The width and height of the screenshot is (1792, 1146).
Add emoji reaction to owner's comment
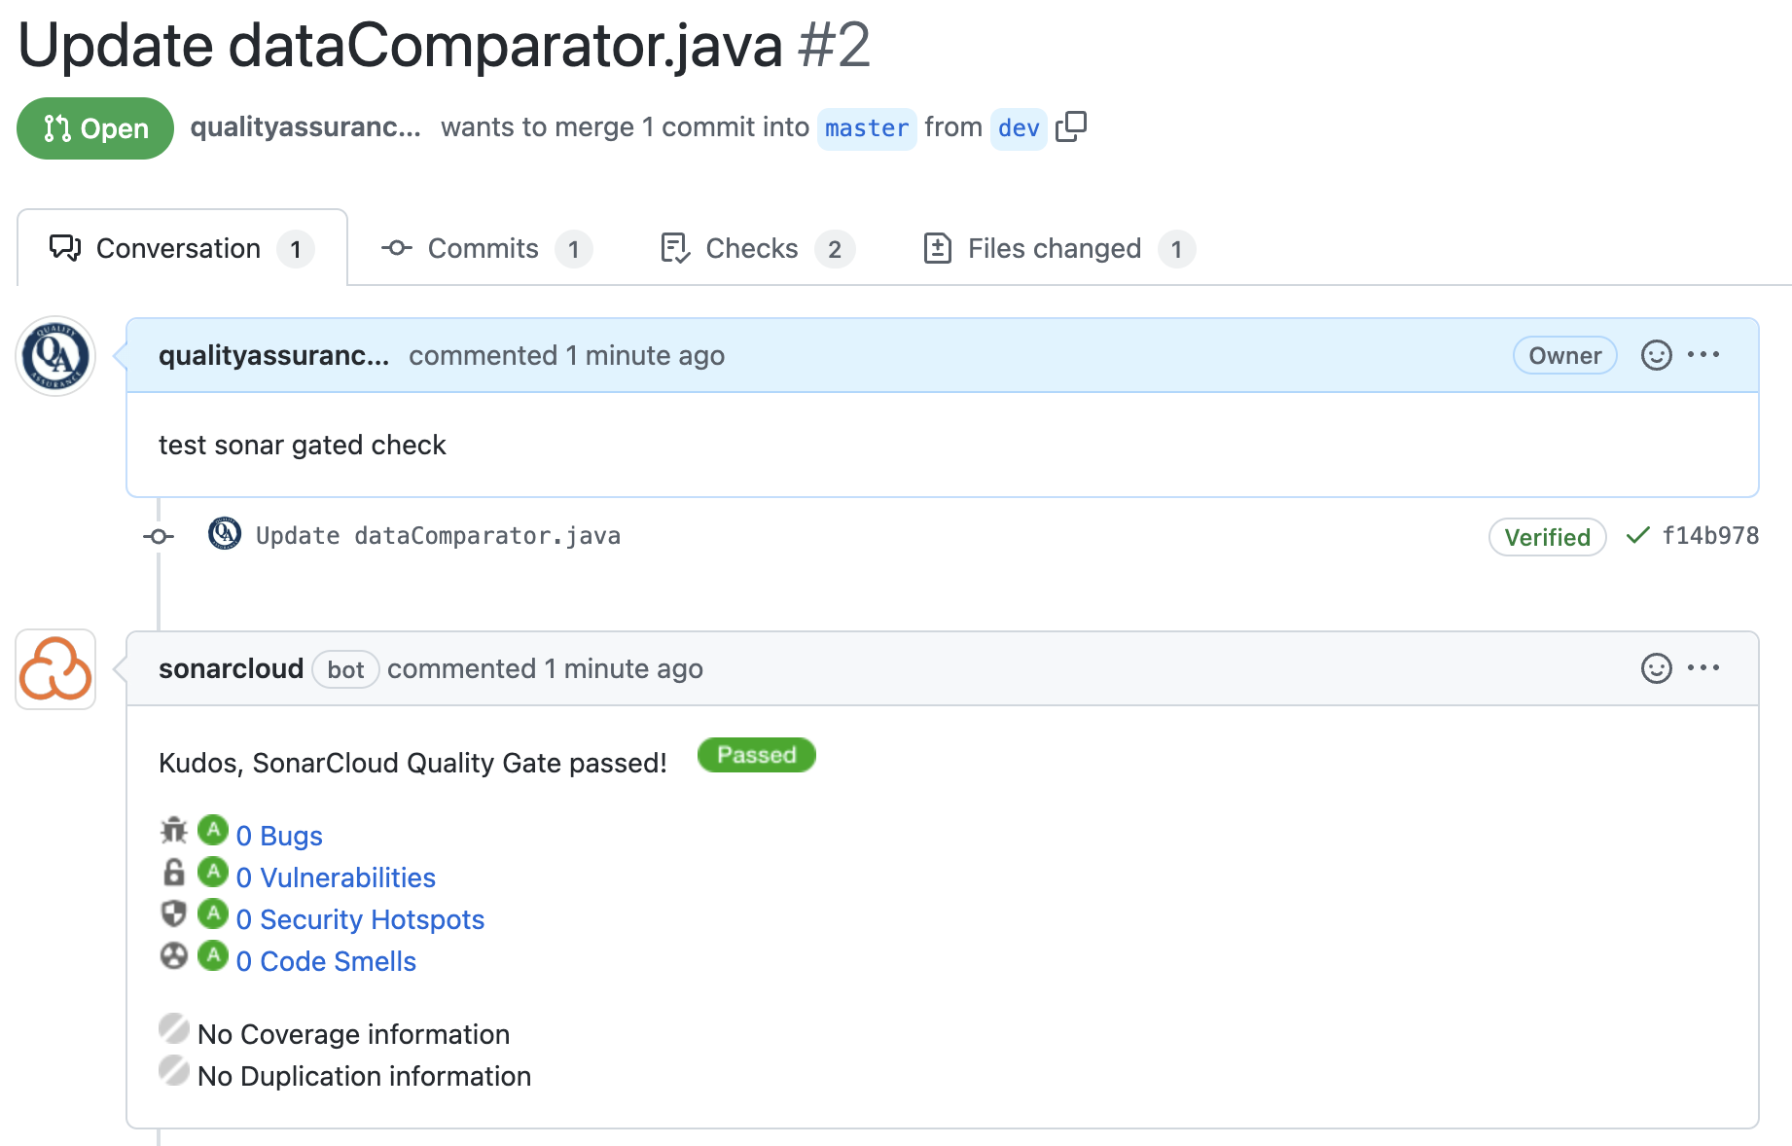(x=1656, y=355)
